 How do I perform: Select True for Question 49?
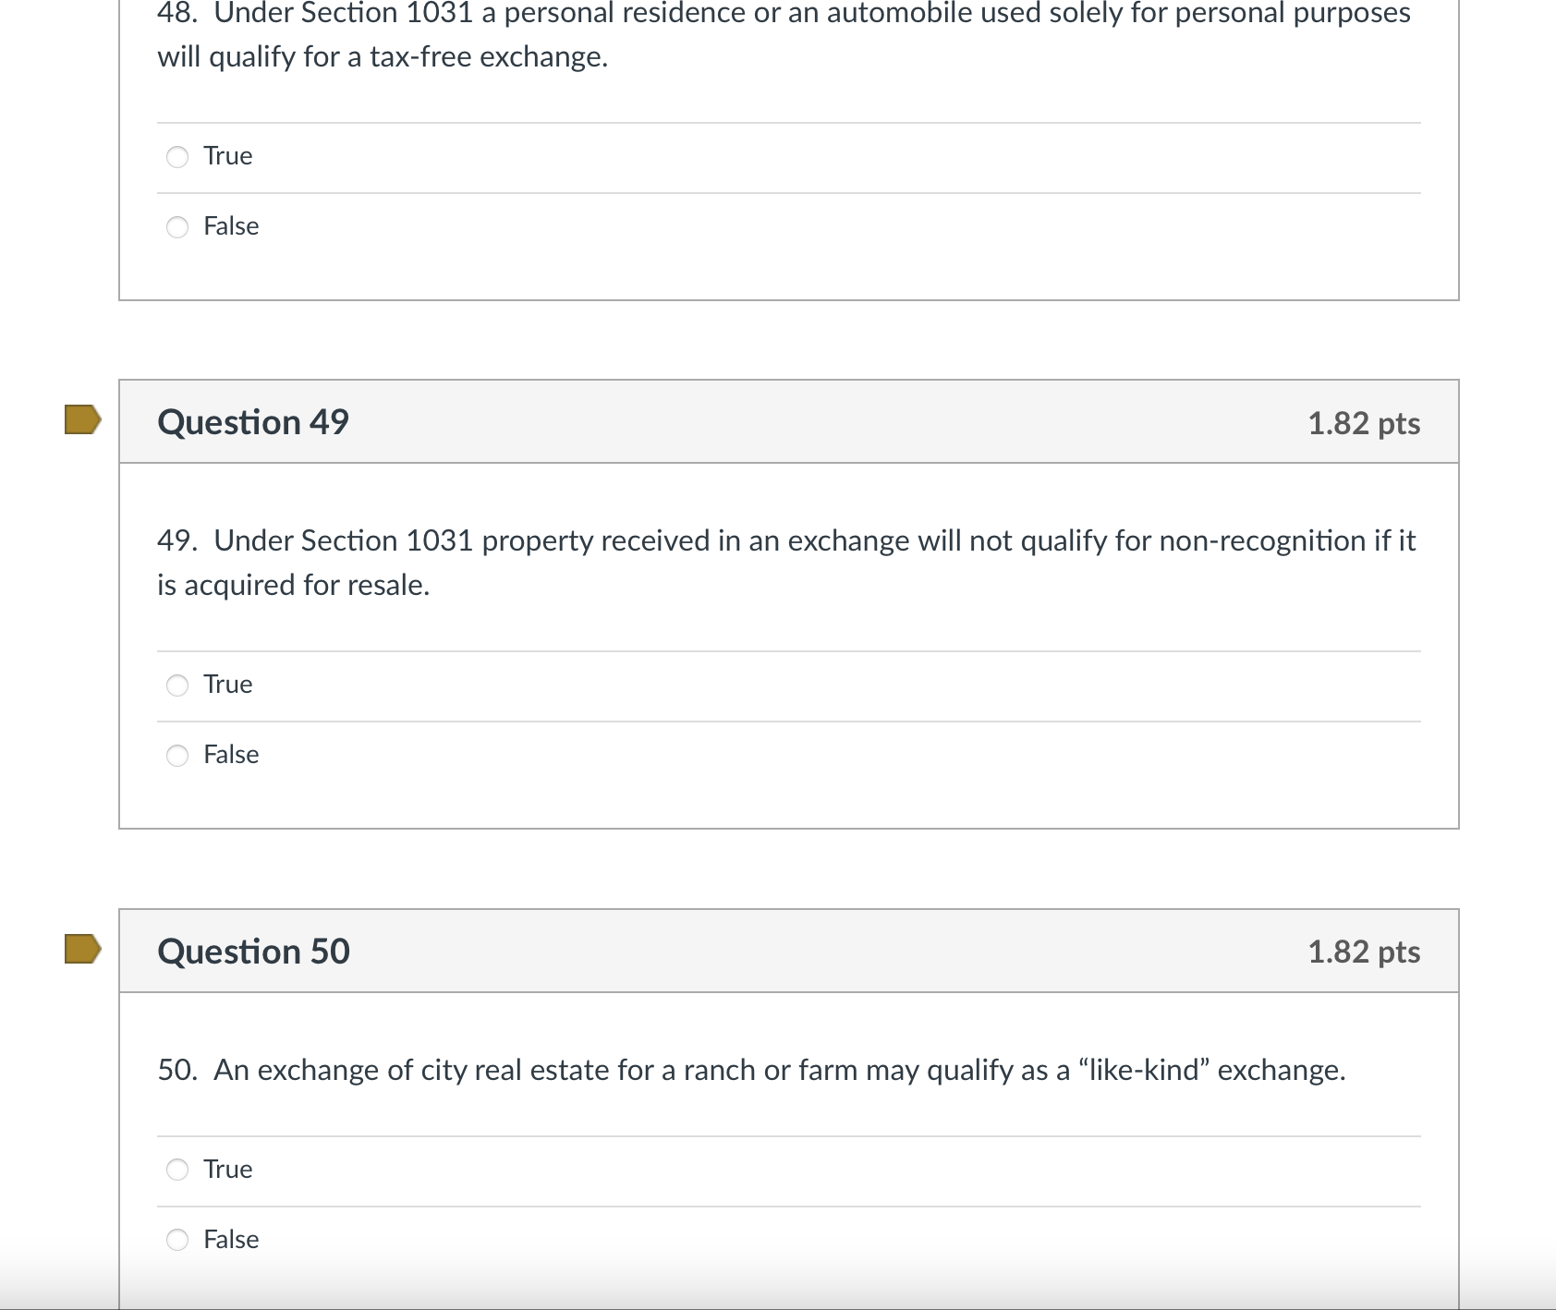pos(176,685)
